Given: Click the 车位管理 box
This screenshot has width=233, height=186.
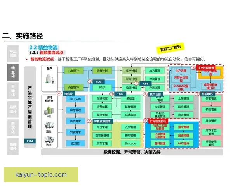Looking at the screenshot, I should (102, 127).
